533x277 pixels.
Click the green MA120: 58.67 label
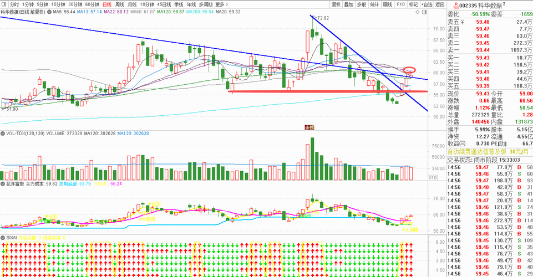tap(171, 12)
